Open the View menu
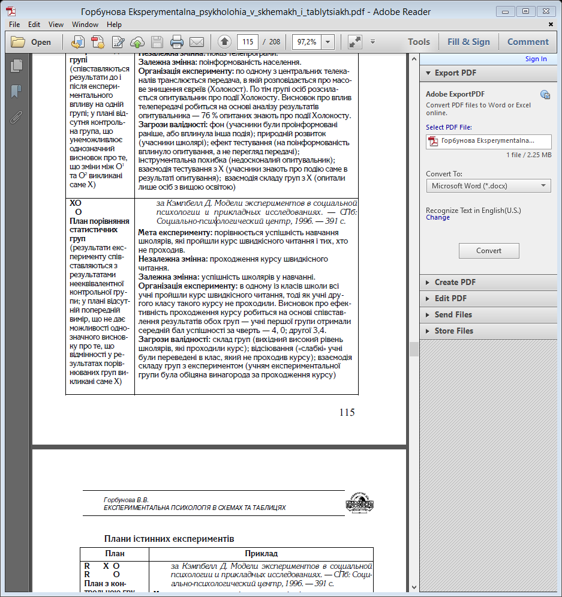This screenshot has height=597, width=562. (56, 25)
